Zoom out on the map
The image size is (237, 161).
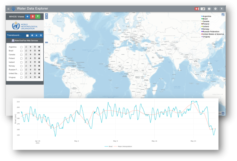[46, 18]
